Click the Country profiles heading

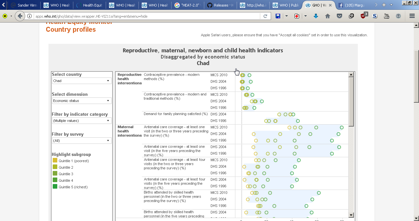[x=71, y=29]
